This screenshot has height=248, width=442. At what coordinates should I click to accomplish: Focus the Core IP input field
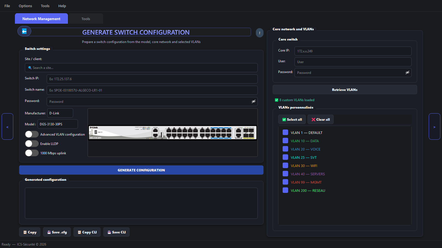pyautogui.click(x=353, y=51)
